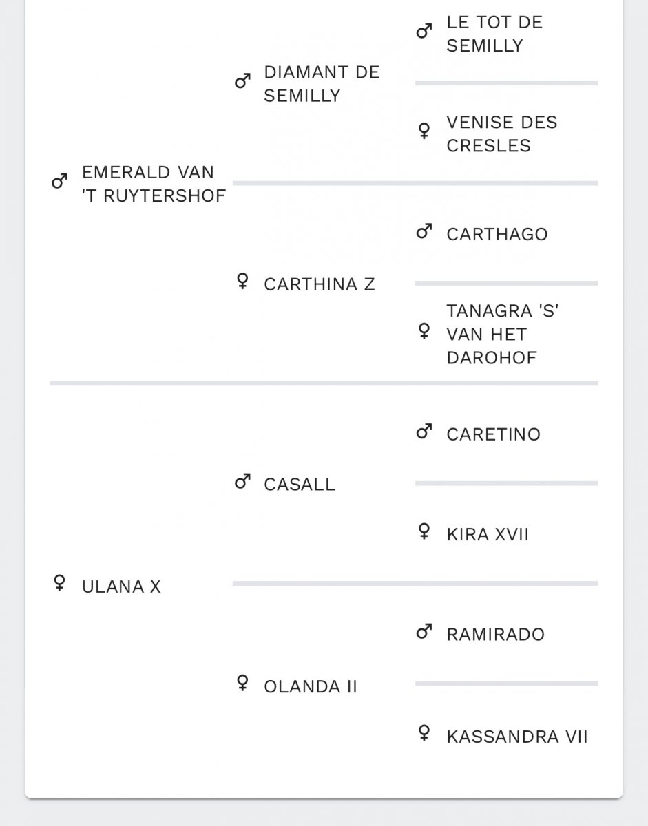Click the female symbol next to Ulana X
The width and height of the screenshot is (648, 826).
[59, 584]
